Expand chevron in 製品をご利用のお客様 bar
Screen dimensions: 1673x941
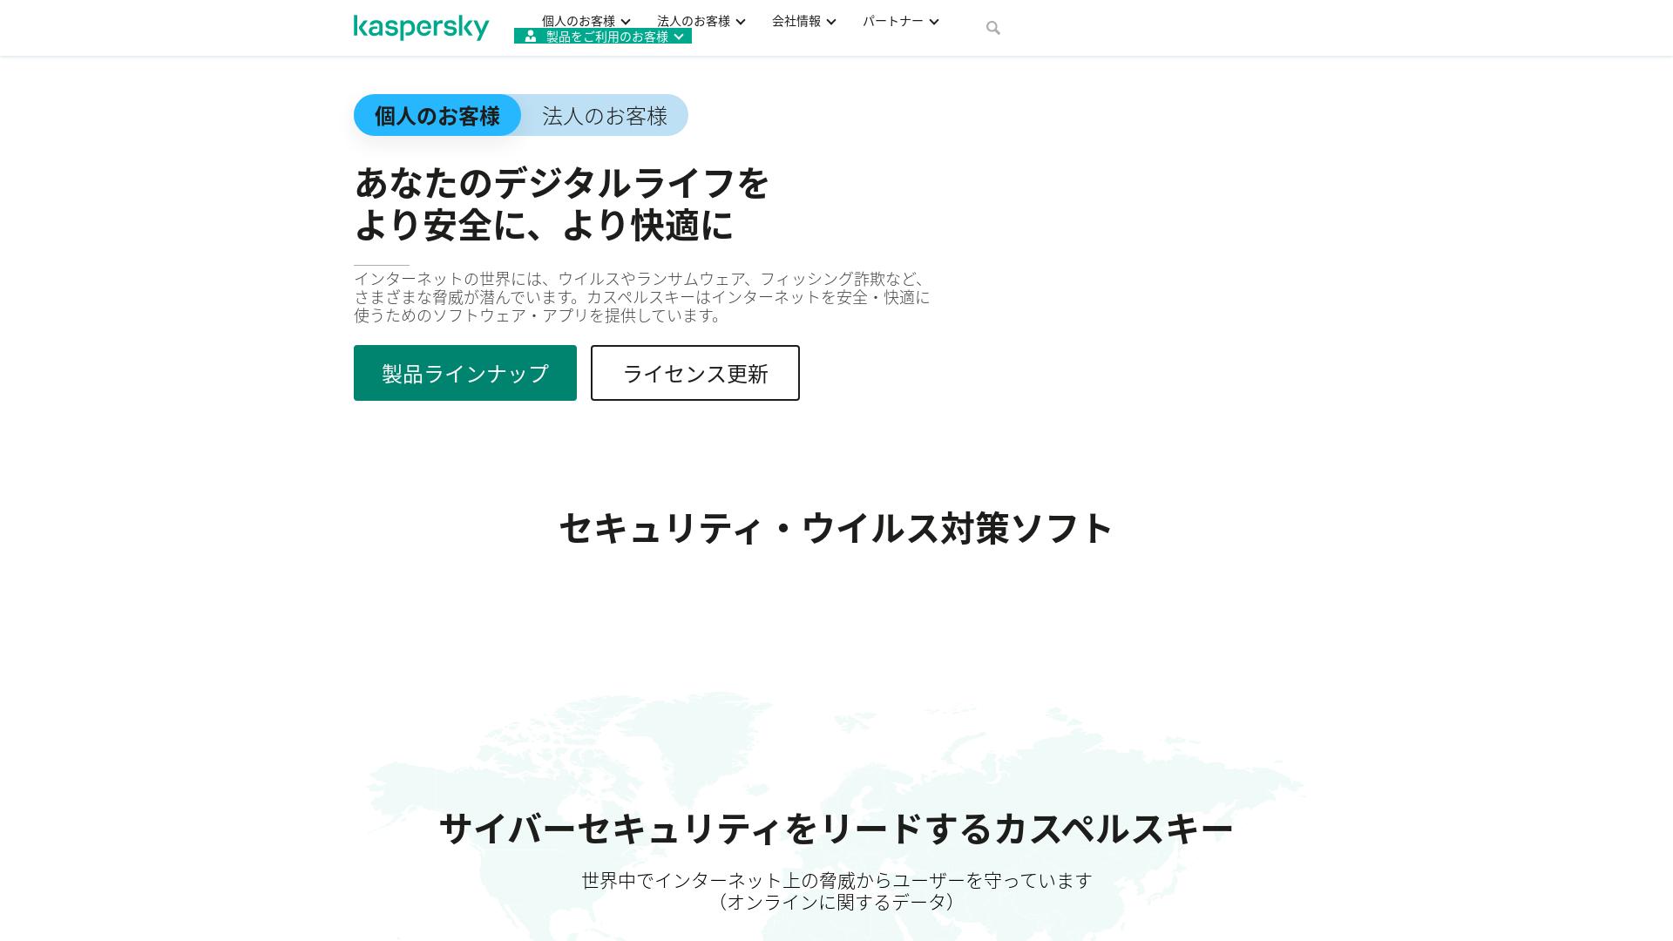[x=679, y=37]
